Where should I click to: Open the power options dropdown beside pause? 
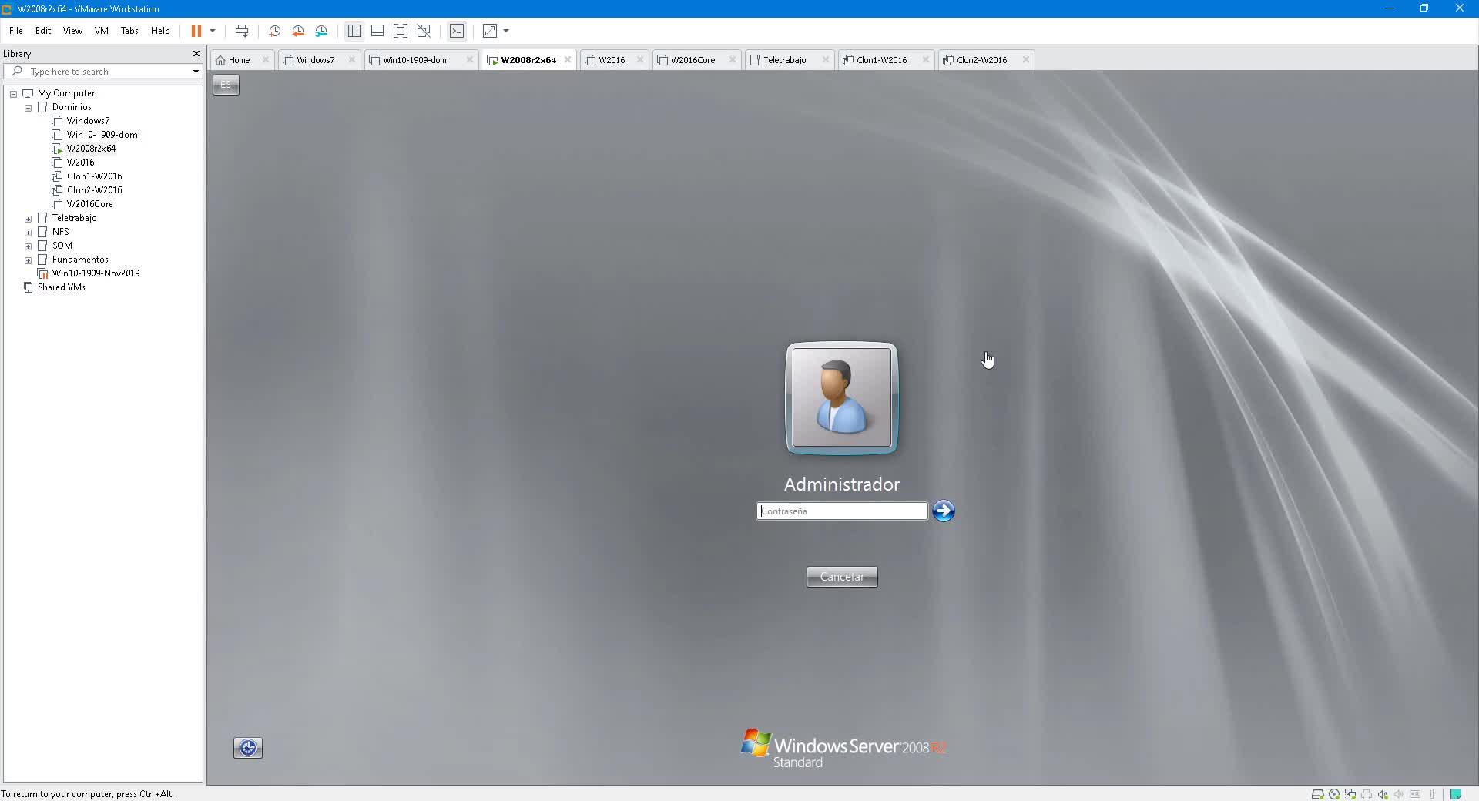[x=213, y=31]
